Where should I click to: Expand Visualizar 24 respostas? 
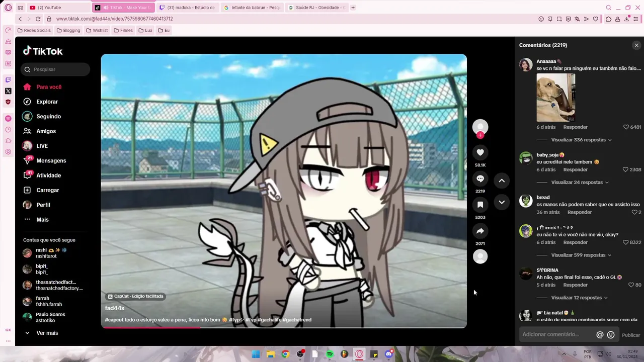click(x=580, y=183)
